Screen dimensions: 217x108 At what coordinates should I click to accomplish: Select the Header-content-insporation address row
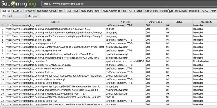55,86
